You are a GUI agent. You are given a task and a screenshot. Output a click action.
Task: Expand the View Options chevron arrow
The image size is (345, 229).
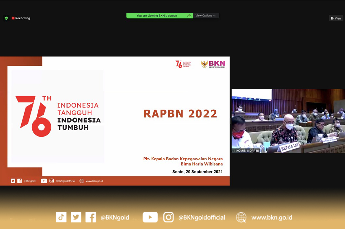214,16
